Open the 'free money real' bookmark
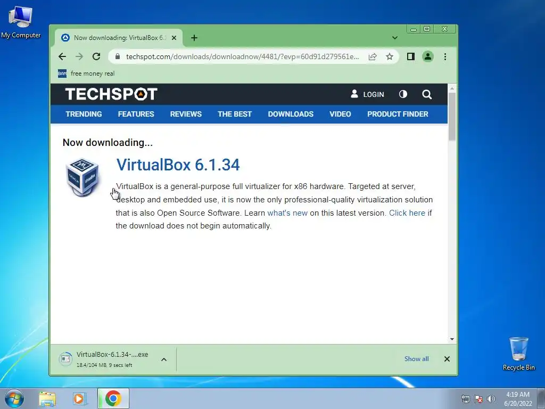545x409 pixels. click(x=86, y=73)
